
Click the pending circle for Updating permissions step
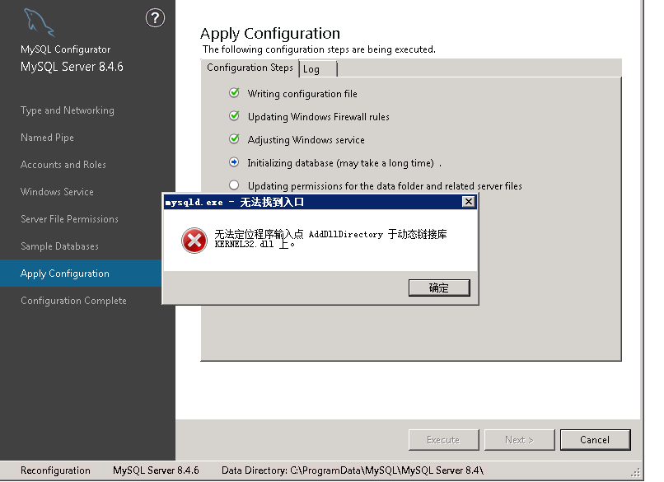(234, 185)
